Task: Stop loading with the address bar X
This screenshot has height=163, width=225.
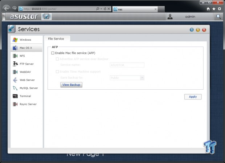Action: pos(109,9)
